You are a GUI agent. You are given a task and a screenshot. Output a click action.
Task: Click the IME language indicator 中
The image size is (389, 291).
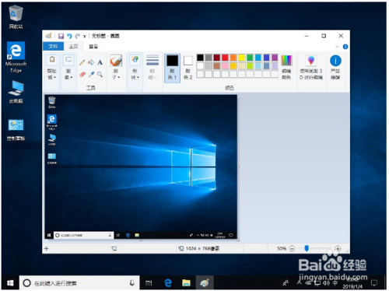[x=335, y=282]
